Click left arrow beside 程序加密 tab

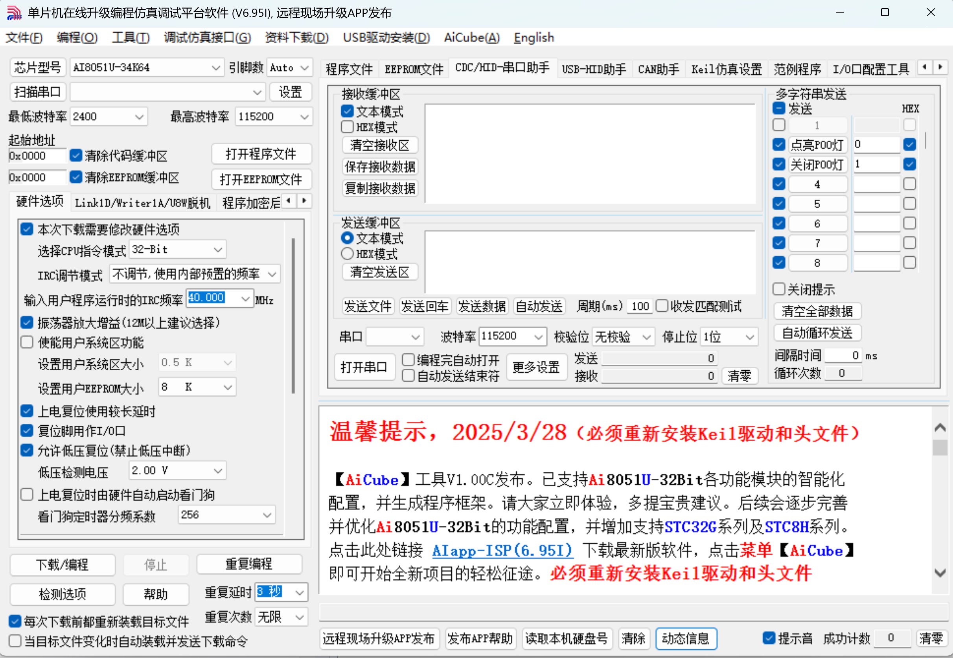(289, 201)
